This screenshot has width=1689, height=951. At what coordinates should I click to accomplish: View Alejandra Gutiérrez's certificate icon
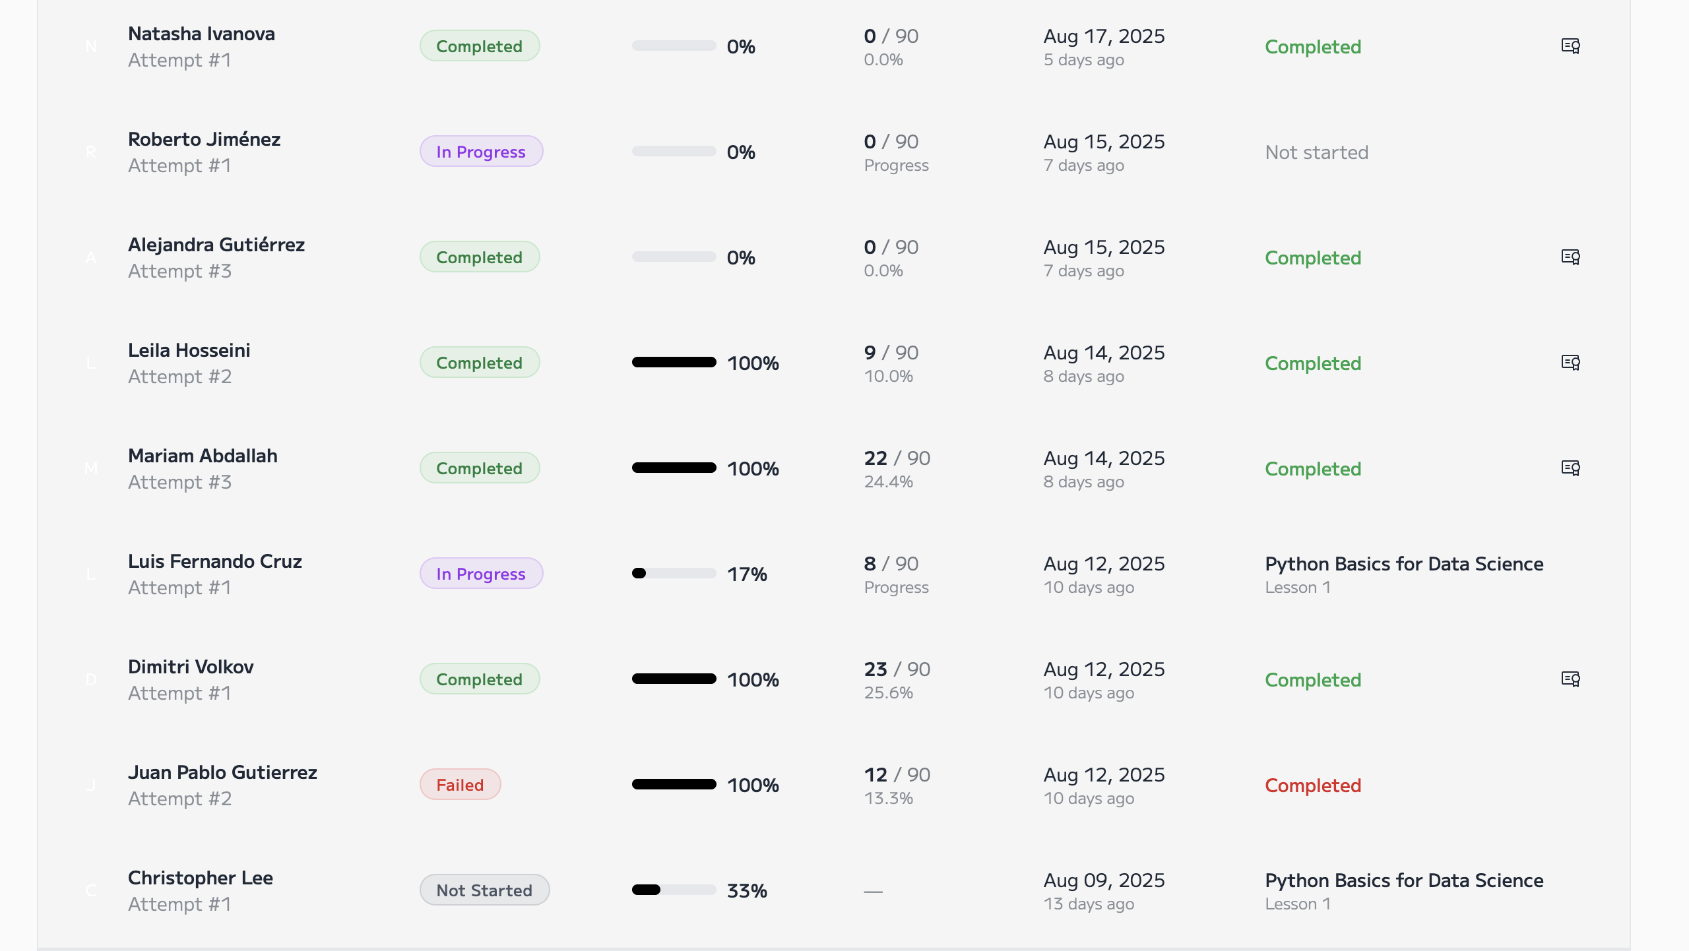tap(1570, 257)
